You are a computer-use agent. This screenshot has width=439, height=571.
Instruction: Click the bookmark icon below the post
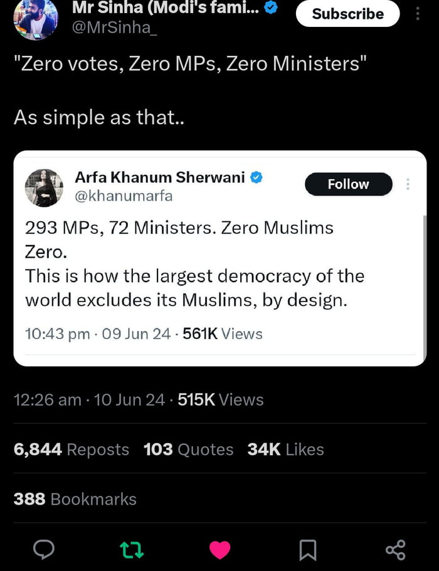pyautogui.click(x=307, y=550)
